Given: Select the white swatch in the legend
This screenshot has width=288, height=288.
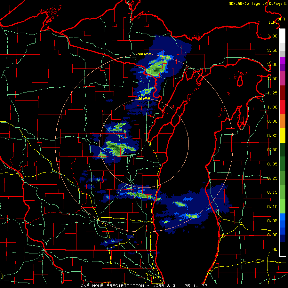Looking at the screenshot, I should pyautogui.click(x=283, y=36).
